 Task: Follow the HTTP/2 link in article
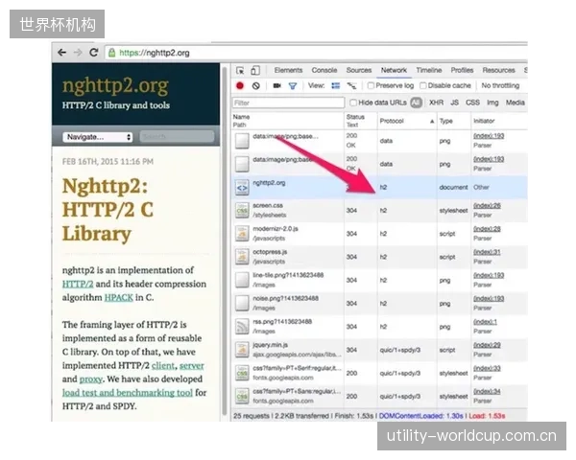[x=78, y=284]
